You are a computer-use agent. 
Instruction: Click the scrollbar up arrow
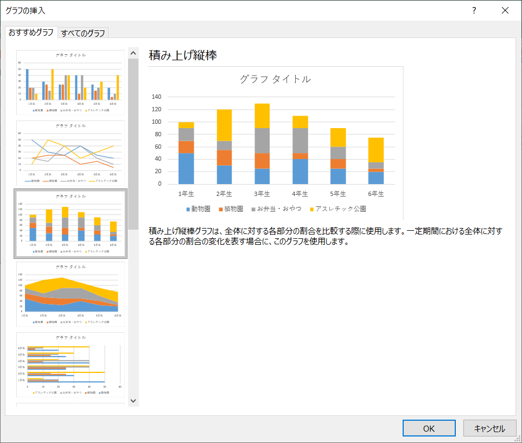tap(132, 53)
